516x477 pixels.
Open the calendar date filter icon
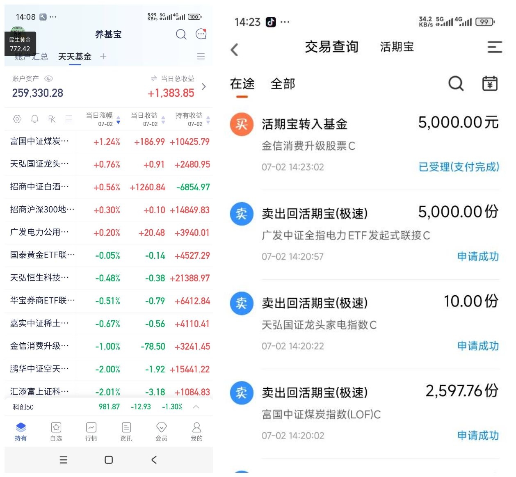(490, 83)
